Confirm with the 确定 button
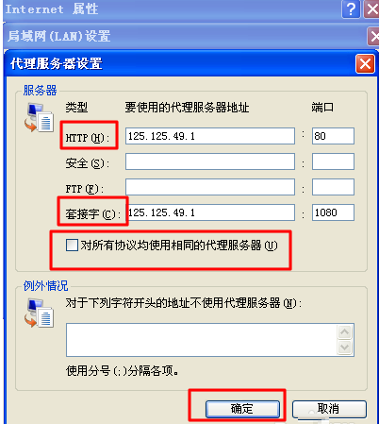 point(242,409)
